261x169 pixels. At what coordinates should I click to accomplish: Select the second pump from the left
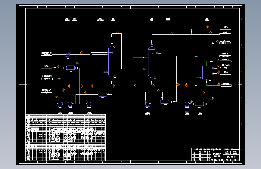pos(70,104)
